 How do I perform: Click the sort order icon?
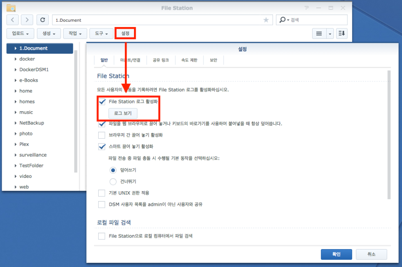point(342,33)
